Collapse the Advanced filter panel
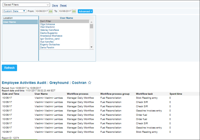This screenshot has height=140, width=200. point(85,11)
